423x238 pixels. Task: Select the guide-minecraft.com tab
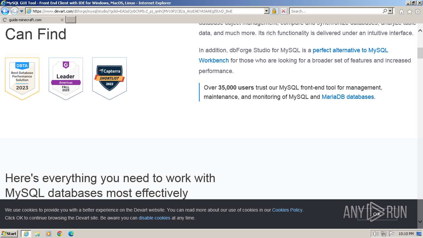tap(33, 20)
